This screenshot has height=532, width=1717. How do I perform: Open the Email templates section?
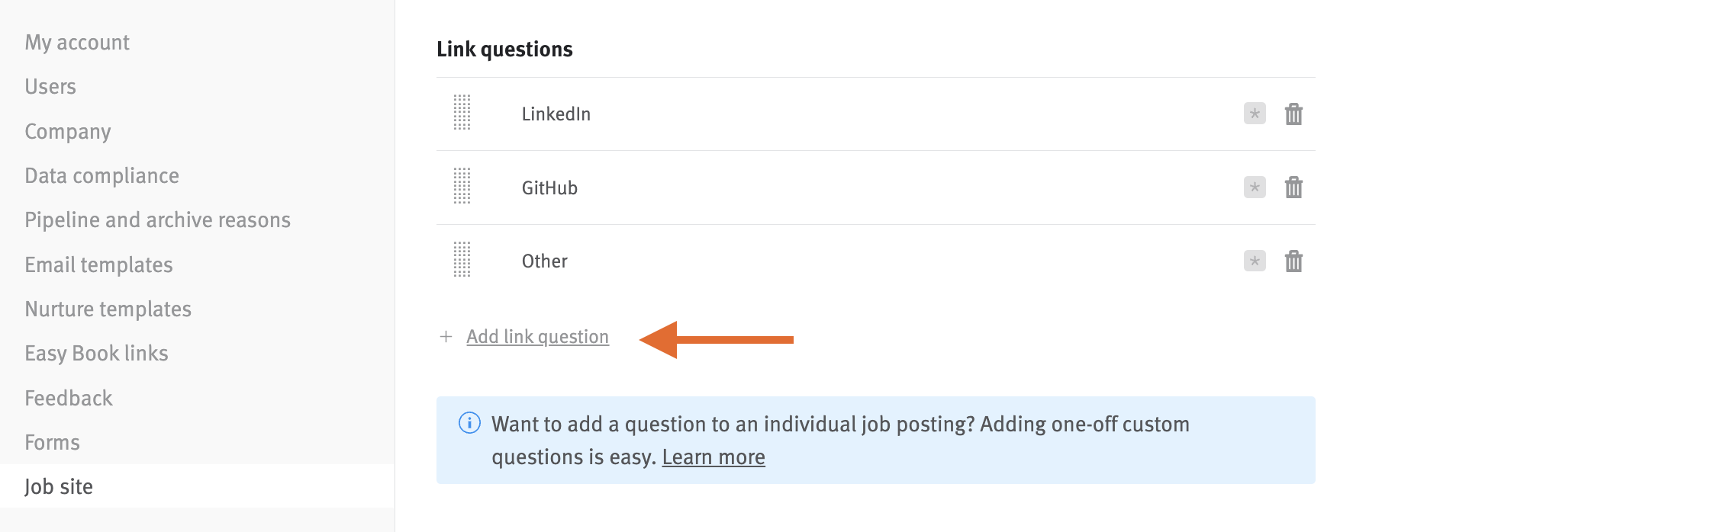pyautogui.click(x=98, y=264)
